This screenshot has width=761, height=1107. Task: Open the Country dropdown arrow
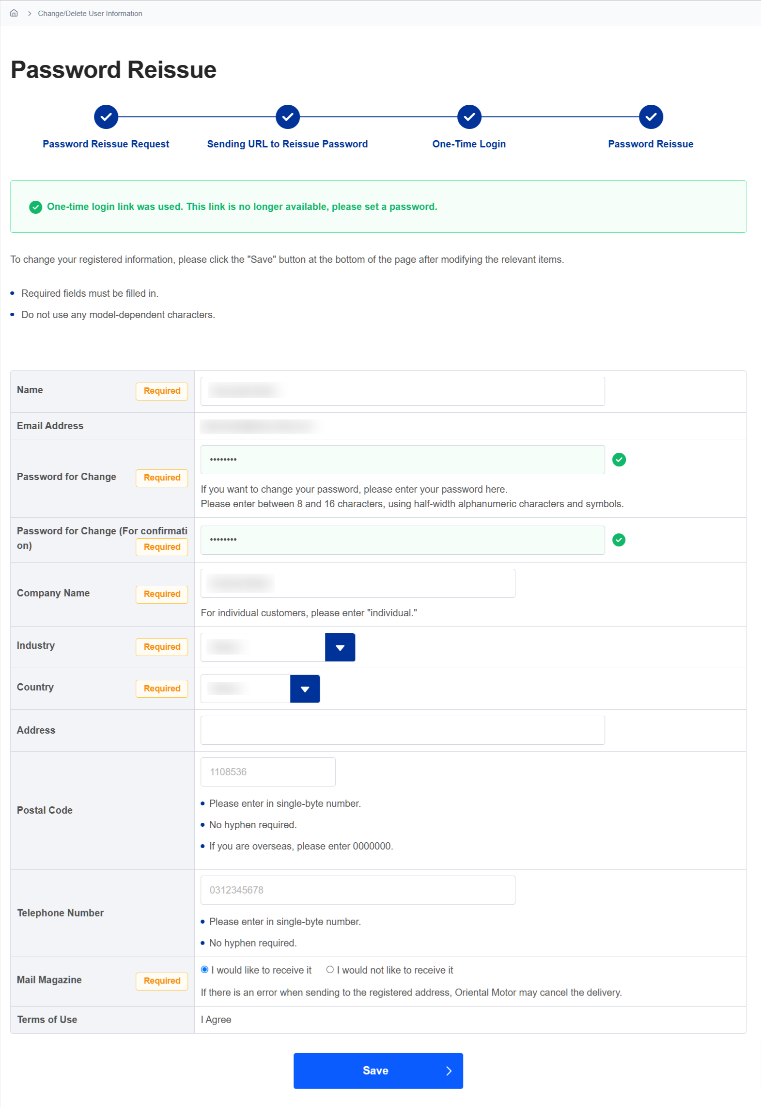click(x=305, y=689)
